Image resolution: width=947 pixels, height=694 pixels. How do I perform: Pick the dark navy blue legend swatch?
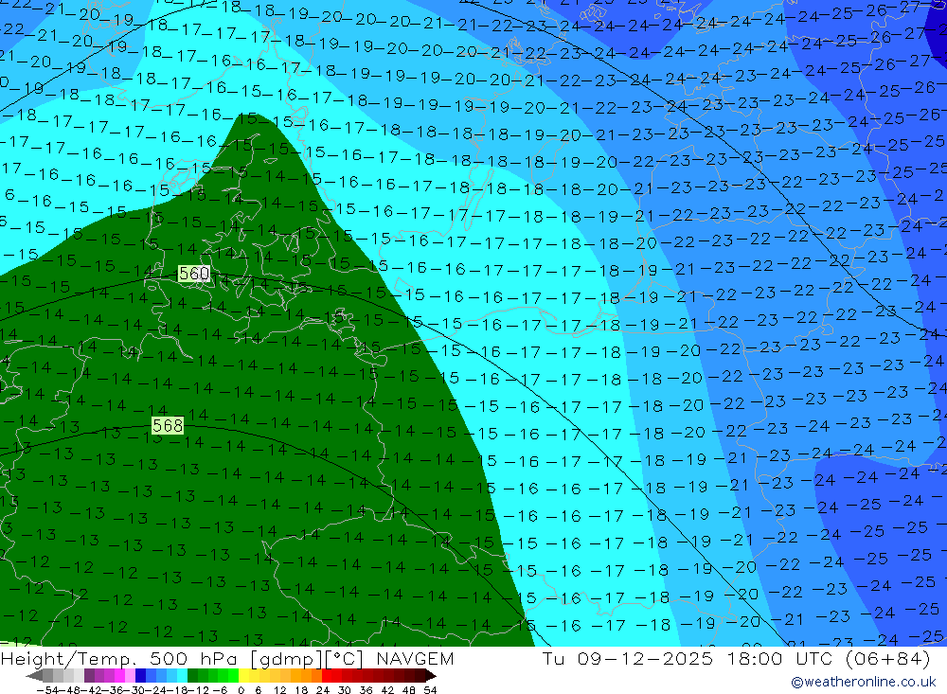click(141, 676)
